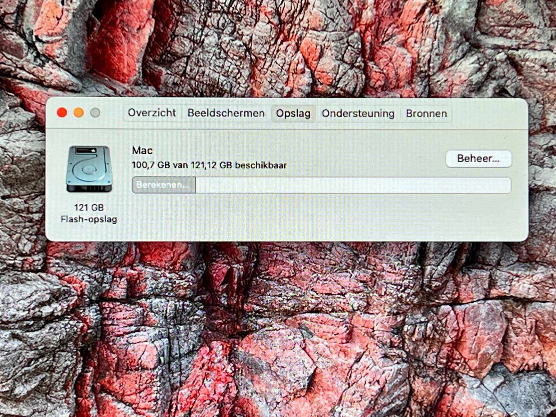
Task: Minimize the window with the yellow button
Action: (79, 113)
